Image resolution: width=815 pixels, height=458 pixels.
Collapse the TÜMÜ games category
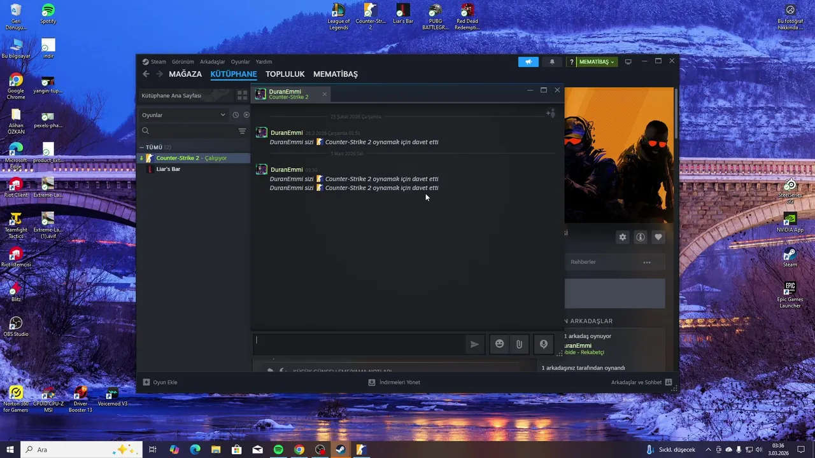pos(142,148)
